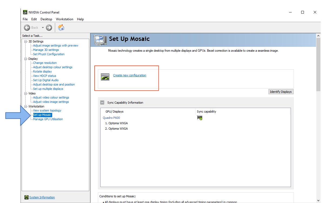Select Set up Mosaic task

click(x=42, y=115)
